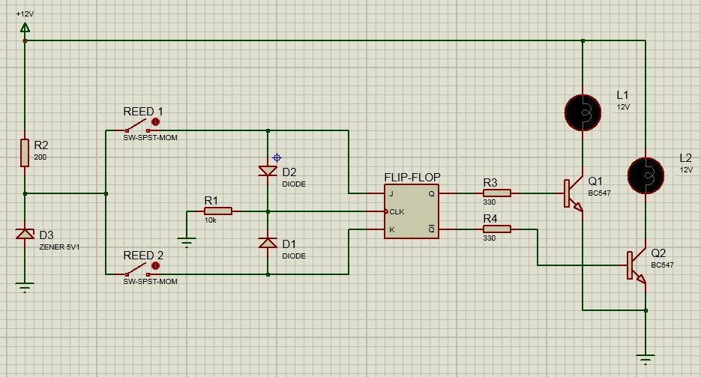Image resolution: width=701 pixels, height=377 pixels.
Task: Click the REED 2 switch symbol
Action: pos(136,269)
